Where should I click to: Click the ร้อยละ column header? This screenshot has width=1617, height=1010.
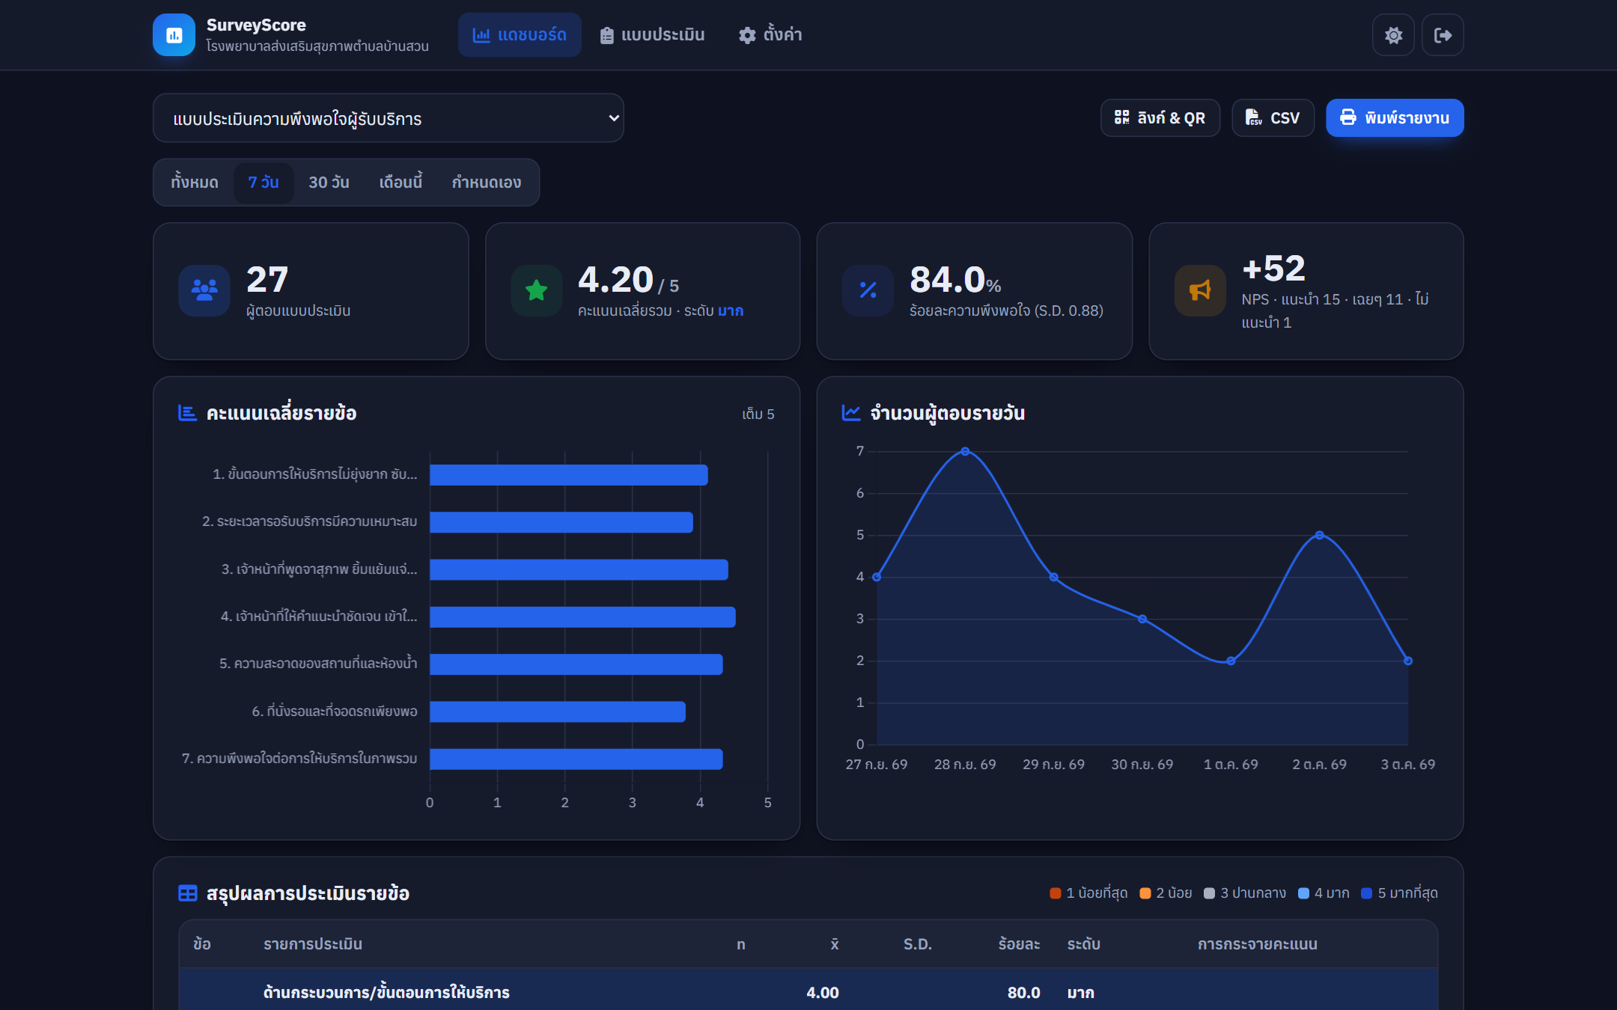point(1019,944)
